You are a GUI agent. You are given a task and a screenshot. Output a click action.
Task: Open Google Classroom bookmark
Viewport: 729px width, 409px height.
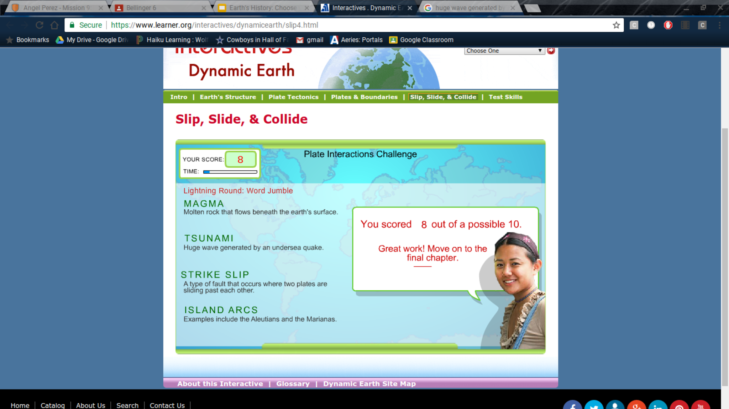(x=421, y=40)
